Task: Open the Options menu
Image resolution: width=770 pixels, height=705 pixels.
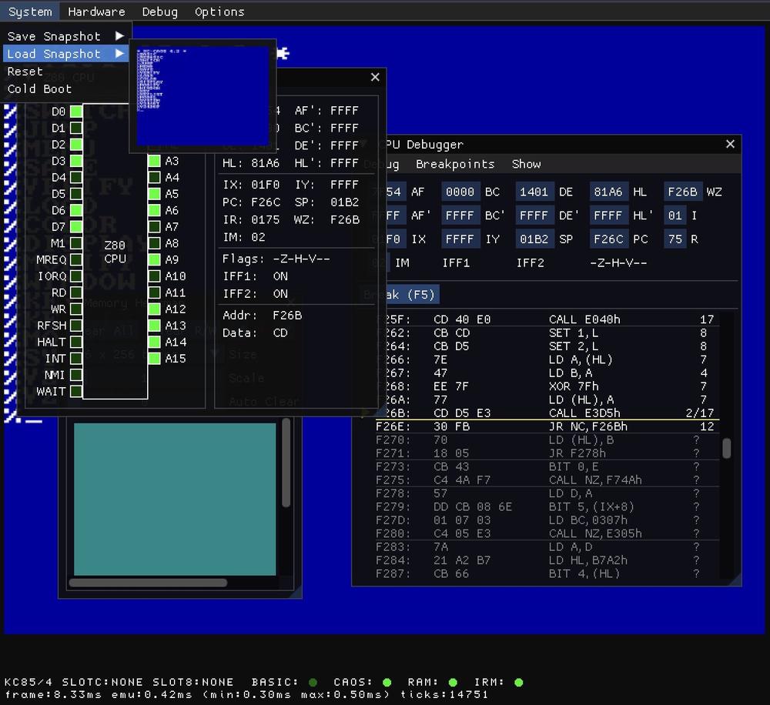Action: [x=219, y=12]
